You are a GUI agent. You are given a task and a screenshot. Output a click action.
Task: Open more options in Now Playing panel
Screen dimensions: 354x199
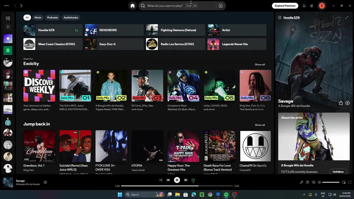coord(339,17)
